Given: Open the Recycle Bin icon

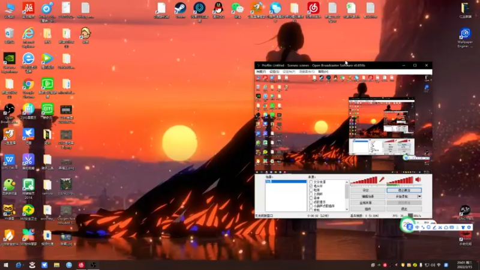Looking at the screenshot, I should [x=10, y=35].
